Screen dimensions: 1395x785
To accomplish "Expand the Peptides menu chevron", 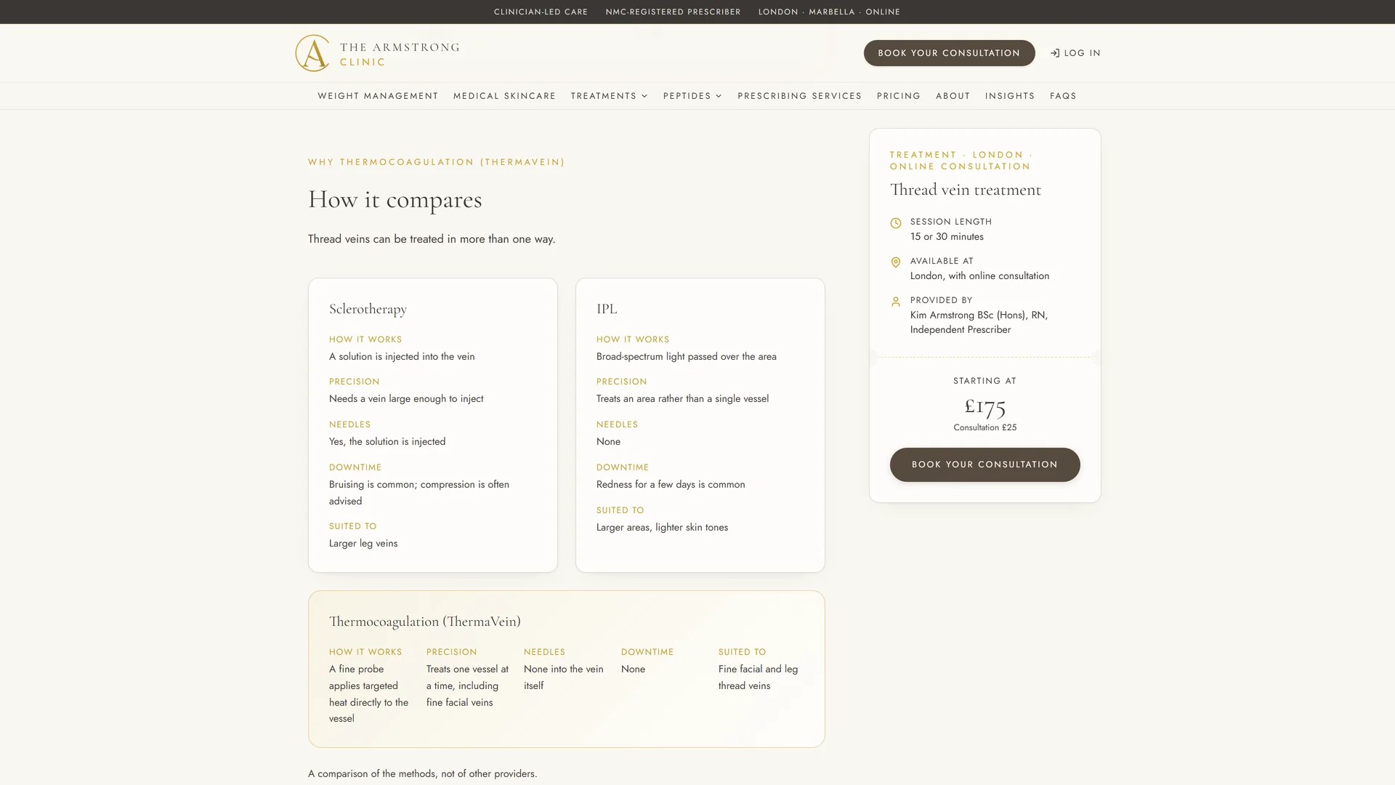I will tap(719, 96).
